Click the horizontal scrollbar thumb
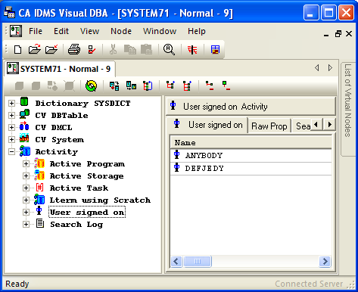The height and width of the screenshot is (292, 358). [198, 262]
